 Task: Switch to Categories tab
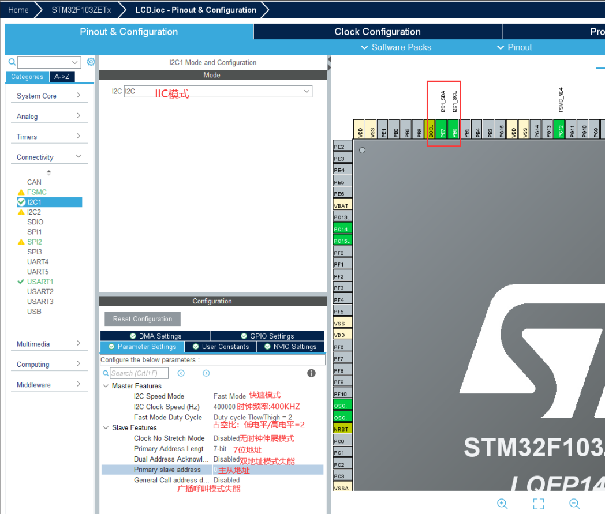[x=27, y=76]
